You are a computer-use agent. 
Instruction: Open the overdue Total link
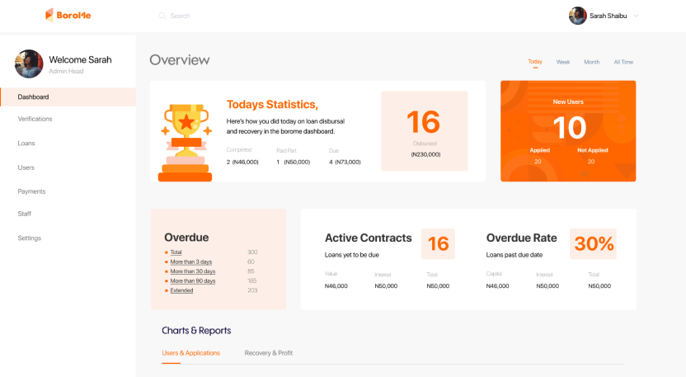(176, 252)
